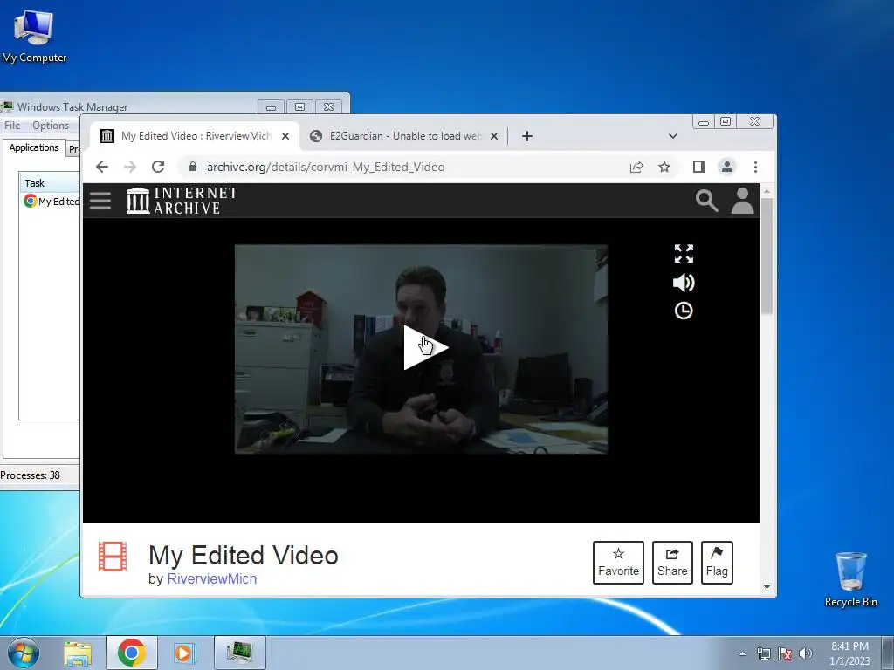Click the video thumbnail frame
894x670 pixels.
point(422,349)
